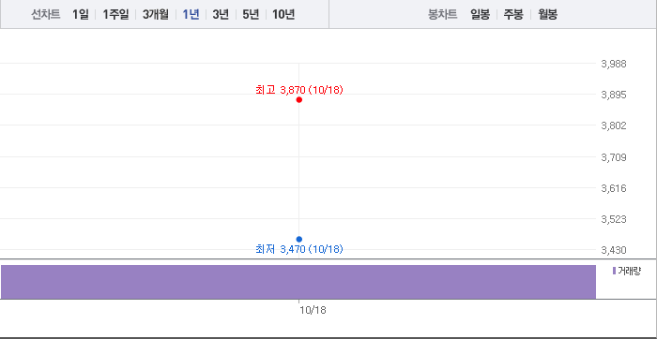Viewport: 657px width, 339px height.
Task: Switch to the 5년 chart range
Action: (x=251, y=15)
